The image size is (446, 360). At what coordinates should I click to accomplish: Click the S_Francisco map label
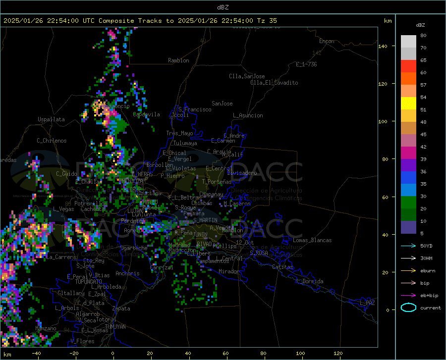195,109
